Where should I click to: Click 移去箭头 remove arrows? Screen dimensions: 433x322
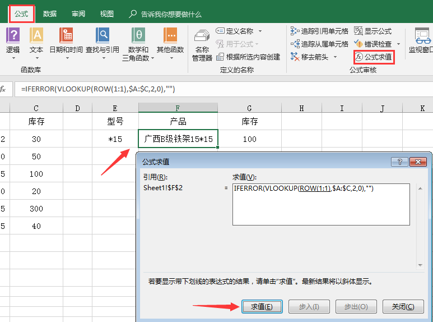click(309, 57)
